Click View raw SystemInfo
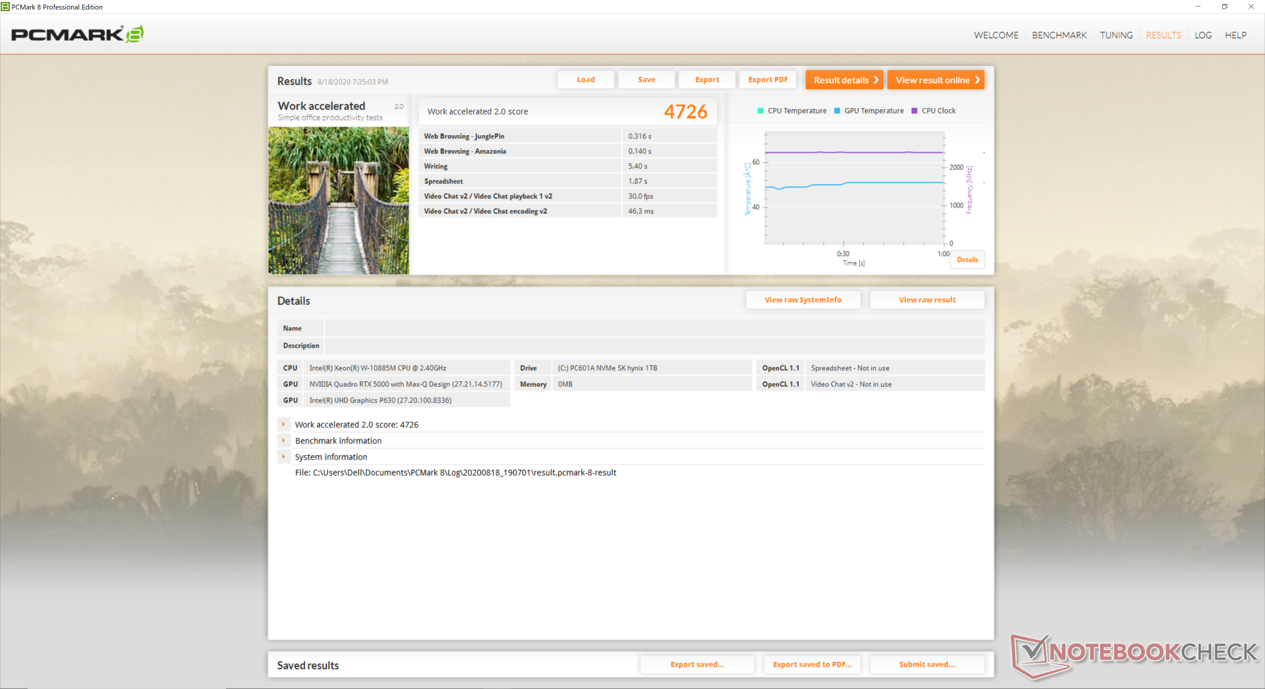The height and width of the screenshot is (689, 1265). (803, 300)
